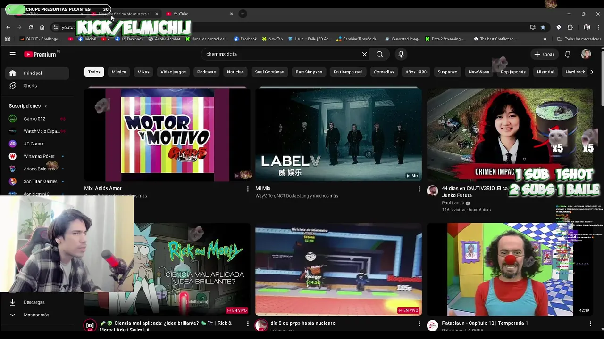Image resolution: width=604 pixels, height=339 pixels.
Task: Open the YouTube account avatar menu
Action: pos(586,54)
